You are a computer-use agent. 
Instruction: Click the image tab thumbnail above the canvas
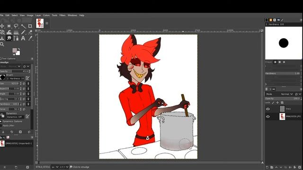[x=40, y=23]
